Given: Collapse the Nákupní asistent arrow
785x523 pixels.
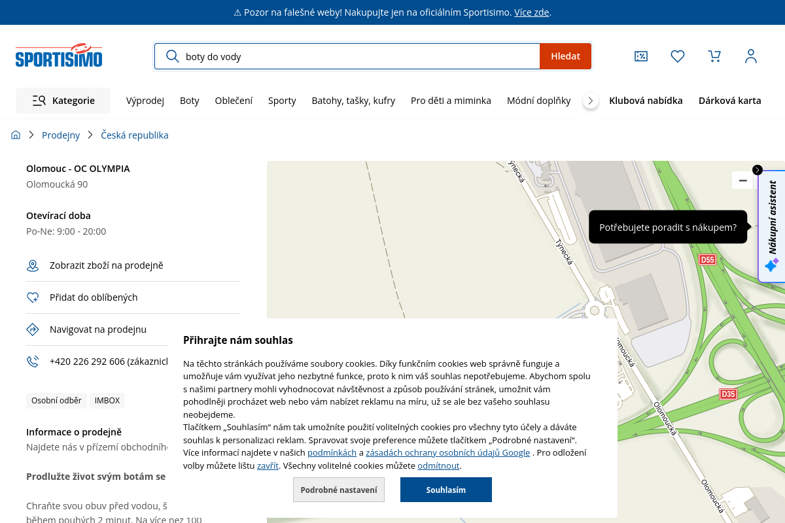Looking at the screenshot, I should (x=758, y=170).
